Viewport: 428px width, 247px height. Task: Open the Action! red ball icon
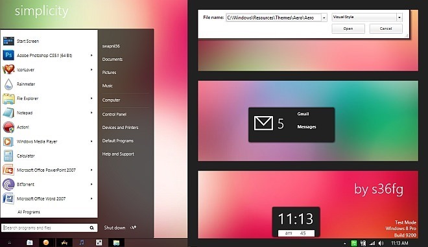click(x=8, y=127)
